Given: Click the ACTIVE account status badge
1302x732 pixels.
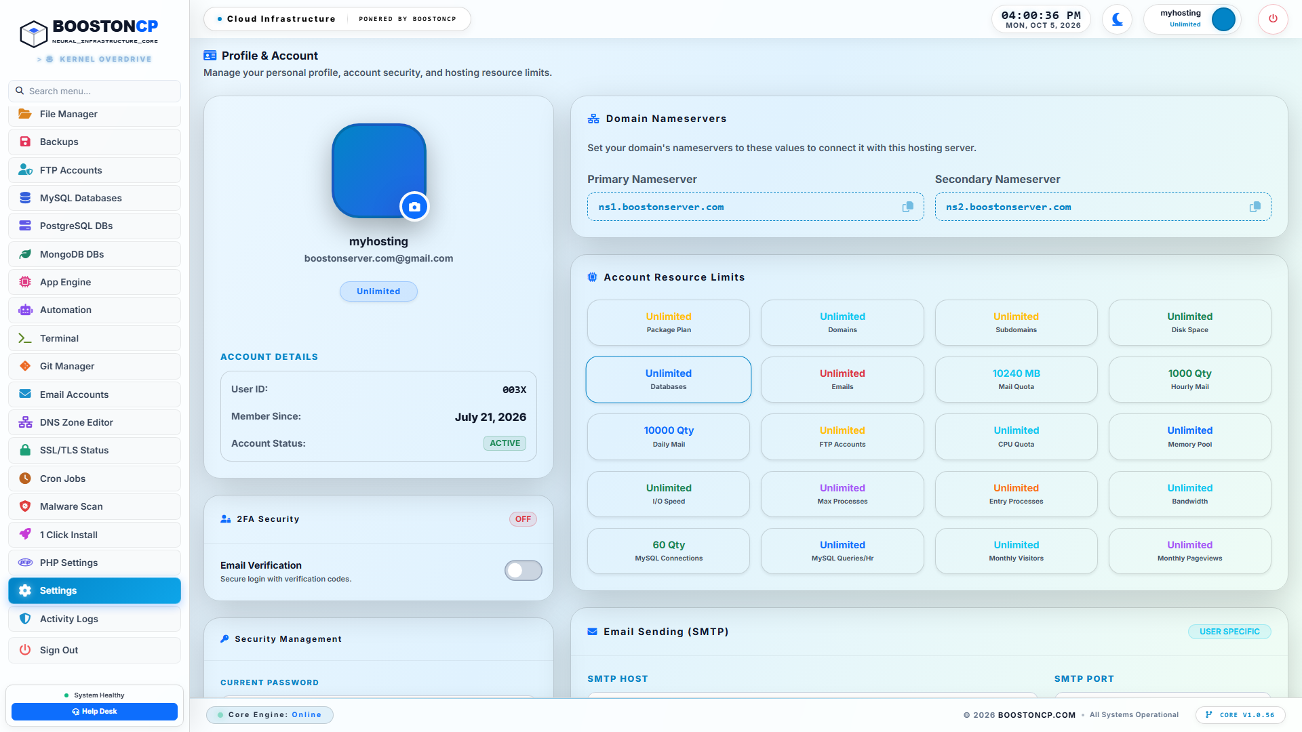Looking at the screenshot, I should pos(505,443).
